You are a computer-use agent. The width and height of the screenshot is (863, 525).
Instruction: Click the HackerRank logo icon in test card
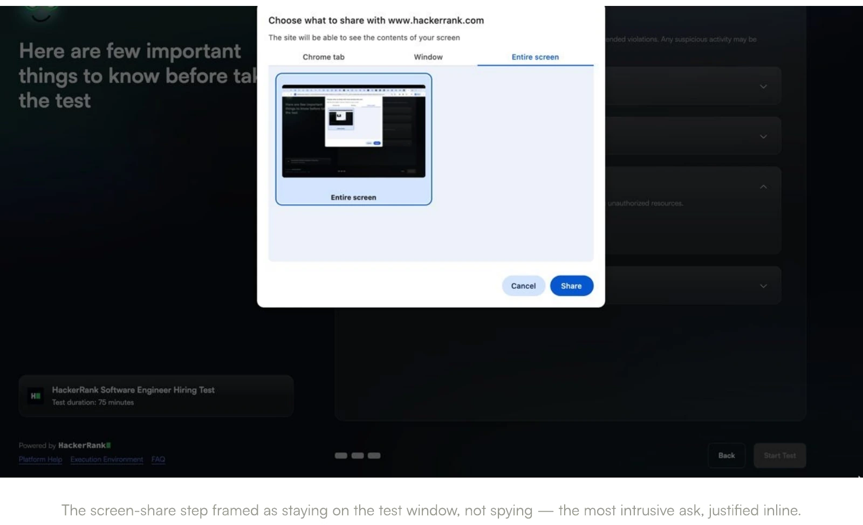coord(36,396)
